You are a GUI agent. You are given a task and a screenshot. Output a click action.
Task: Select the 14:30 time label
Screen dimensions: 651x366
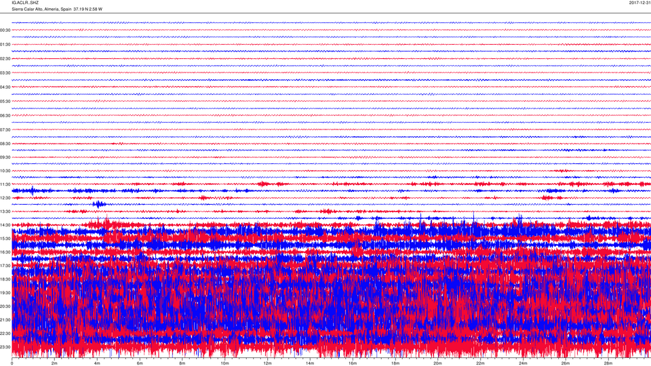click(5, 225)
